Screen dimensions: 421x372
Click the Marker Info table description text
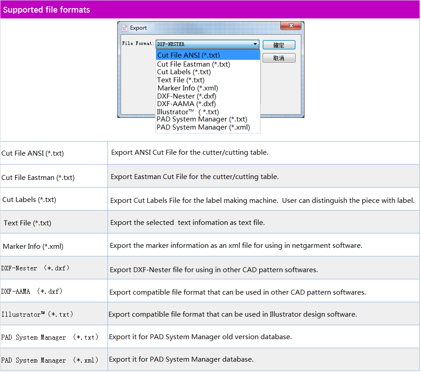click(x=236, y=246)
